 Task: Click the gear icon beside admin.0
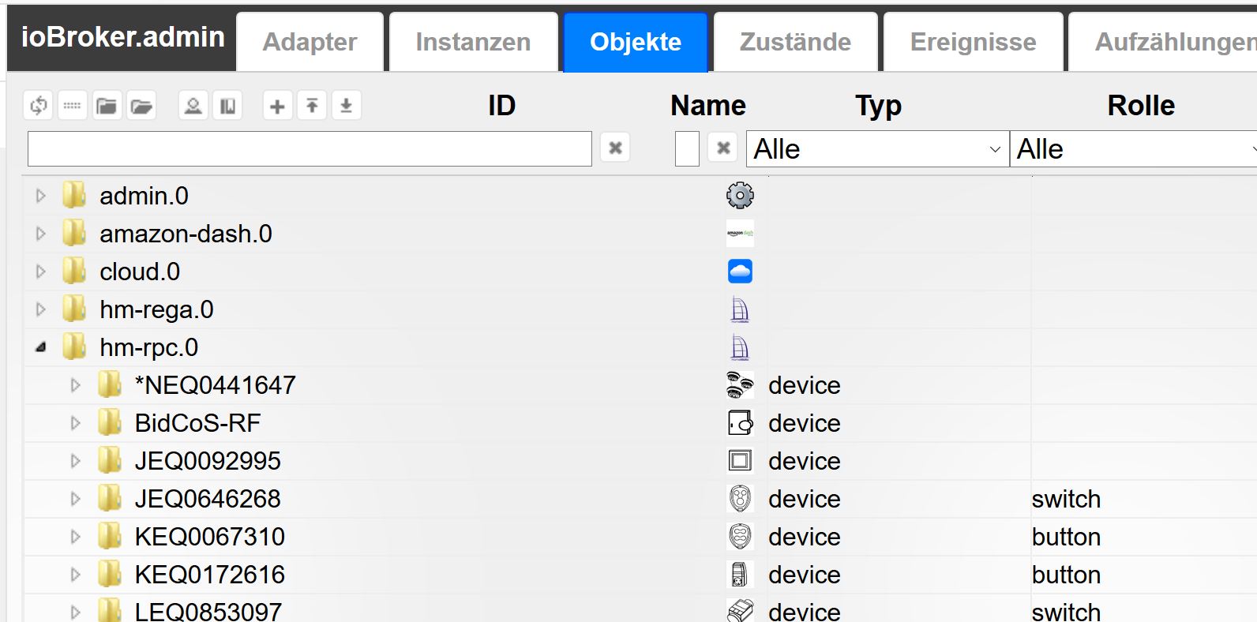(740, 196)
